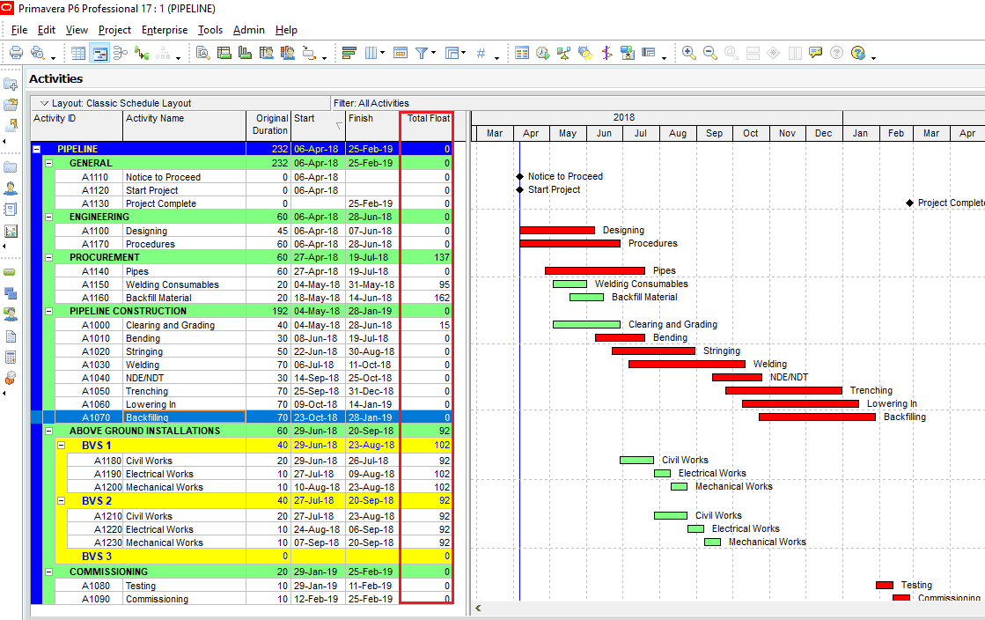The height and width of the screenshot is (620, 985).
Task: Open Activity Details icon
Action: point(203,53)
